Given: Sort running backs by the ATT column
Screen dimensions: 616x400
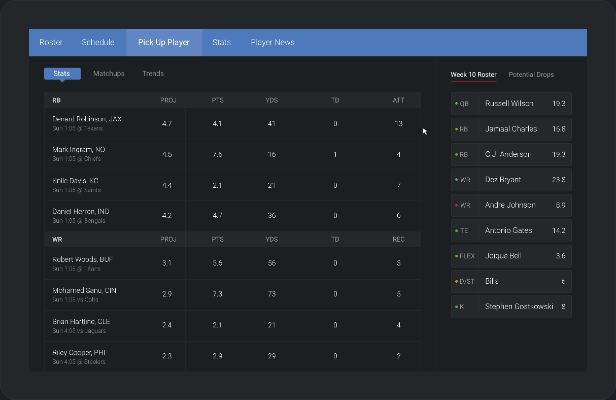Looking at the screenshot, I should [399, 100].
